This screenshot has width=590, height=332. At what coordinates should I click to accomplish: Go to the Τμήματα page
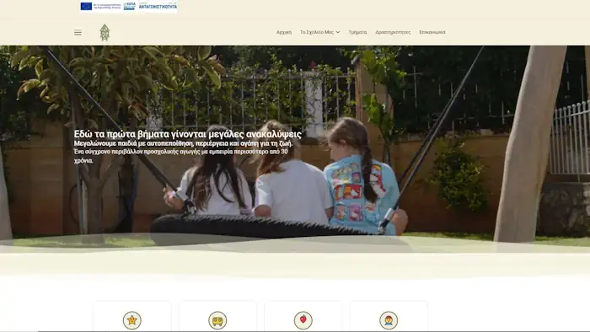[x=357, y=32]
